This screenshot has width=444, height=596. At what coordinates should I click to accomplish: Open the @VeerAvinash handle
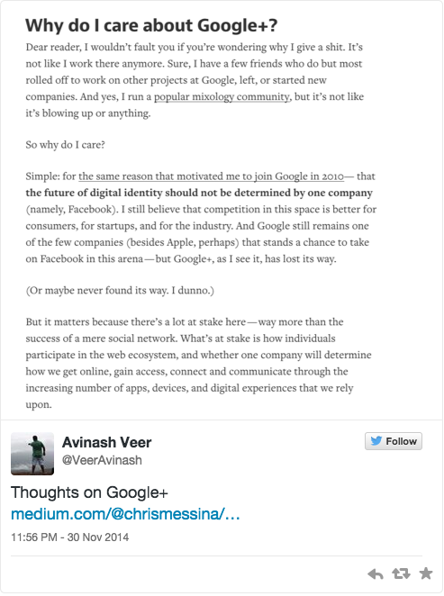point(102,460)
